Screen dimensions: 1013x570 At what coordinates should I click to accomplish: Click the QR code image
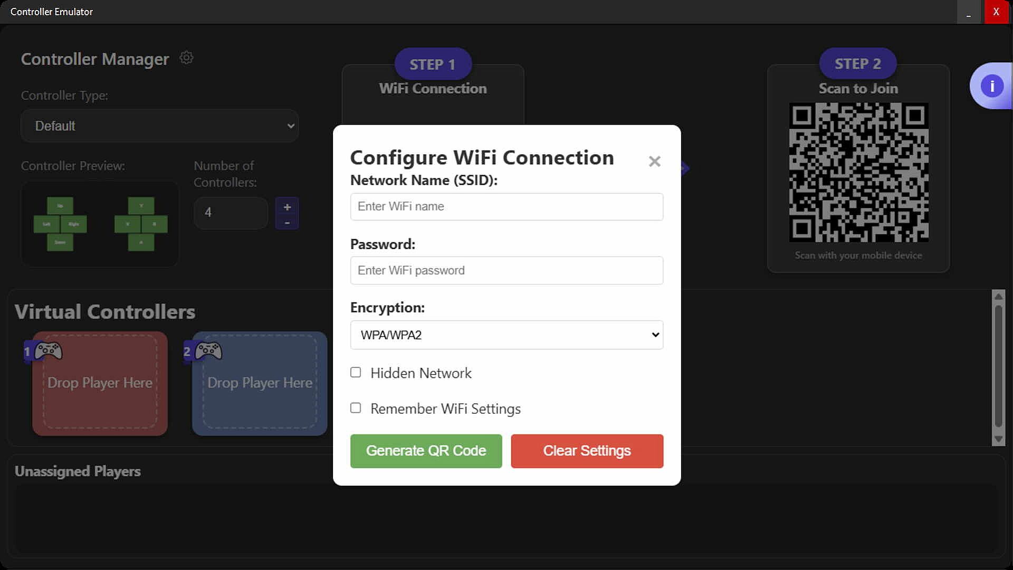click(x=858, y=173)
